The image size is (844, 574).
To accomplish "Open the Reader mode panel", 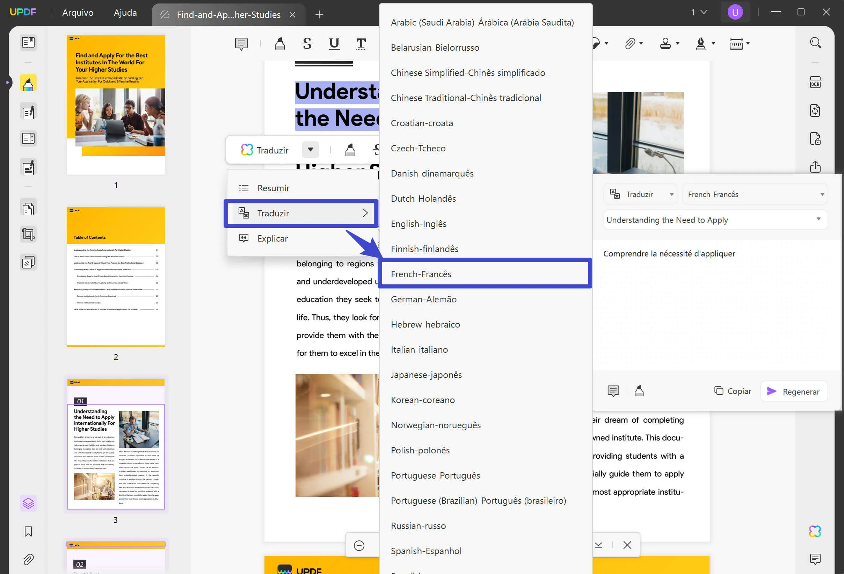I will pos(28,43).
